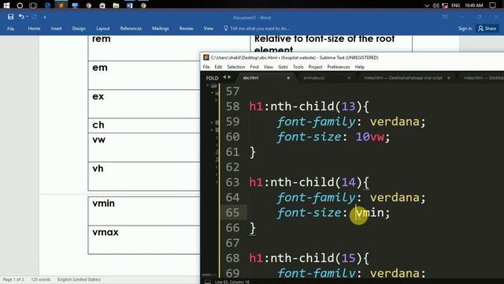504x284 pixels.
Task: Show hidden tray icons chevron
Action: point(427,6)
